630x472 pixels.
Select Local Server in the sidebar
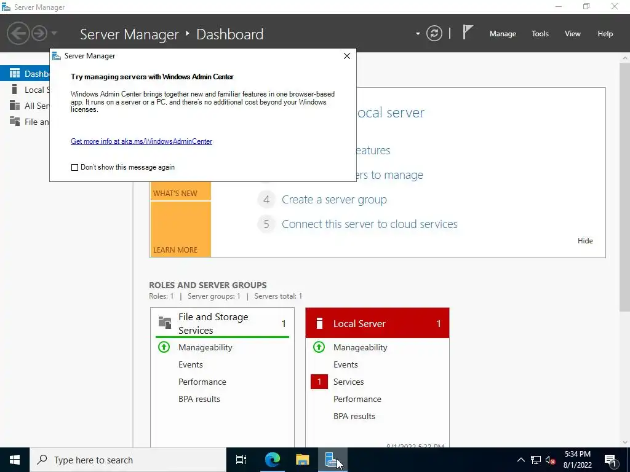25,90
